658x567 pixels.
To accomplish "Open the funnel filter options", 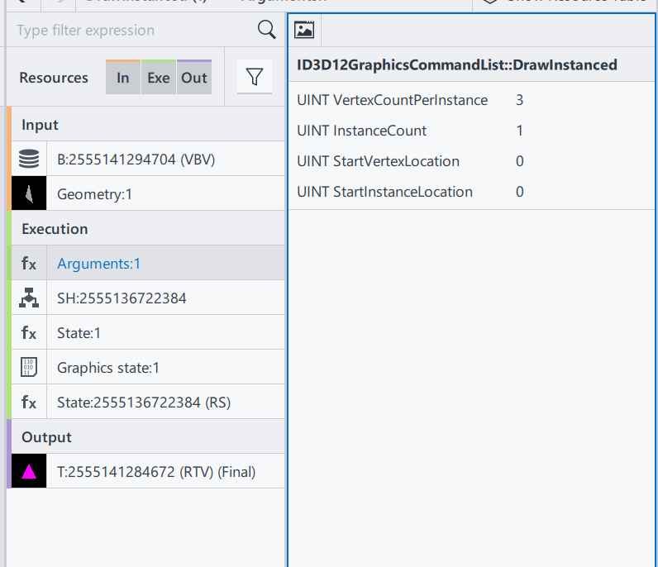I will (255, 78).
